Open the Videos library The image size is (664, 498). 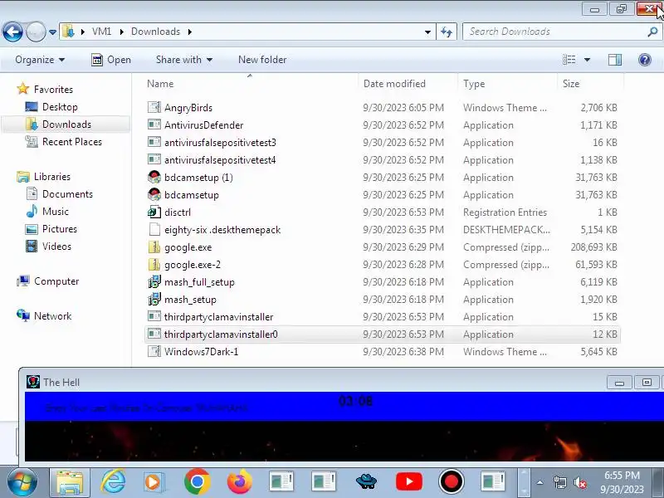click(56, 246)
